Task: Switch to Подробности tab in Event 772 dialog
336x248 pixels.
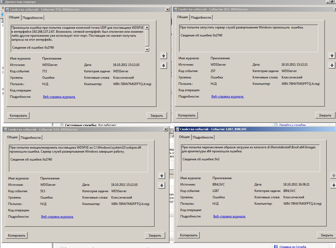Action: [32, 18]
